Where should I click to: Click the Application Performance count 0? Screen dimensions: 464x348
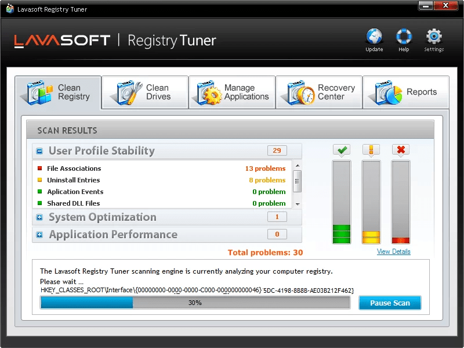277,234
